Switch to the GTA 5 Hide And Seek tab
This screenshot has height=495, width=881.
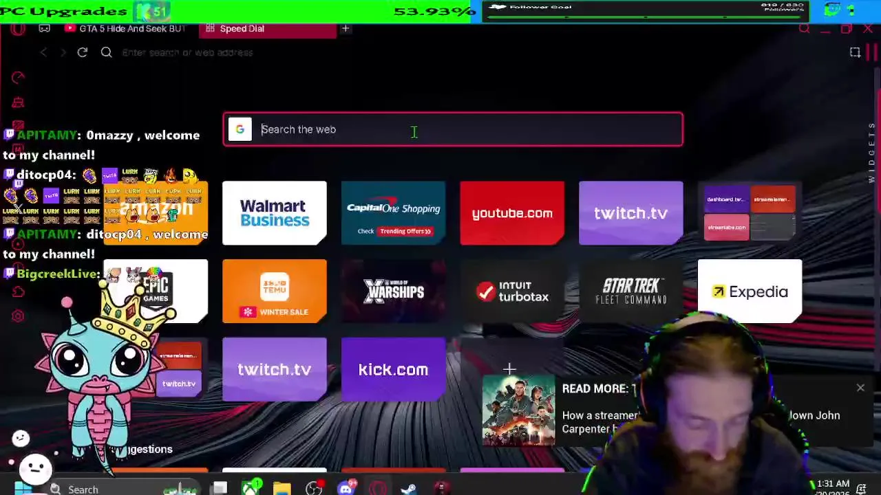click(x=126, y=29)
